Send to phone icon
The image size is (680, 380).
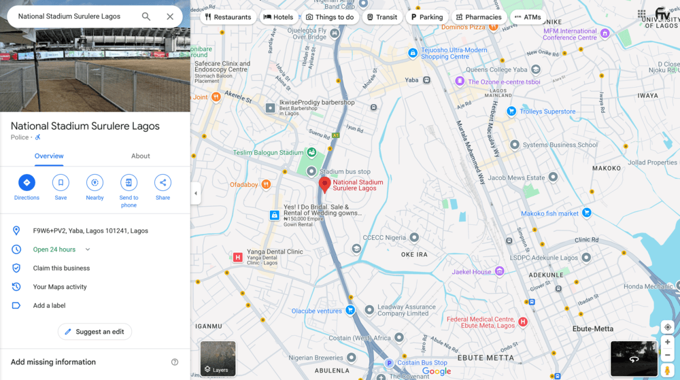(x=129, y=182)
